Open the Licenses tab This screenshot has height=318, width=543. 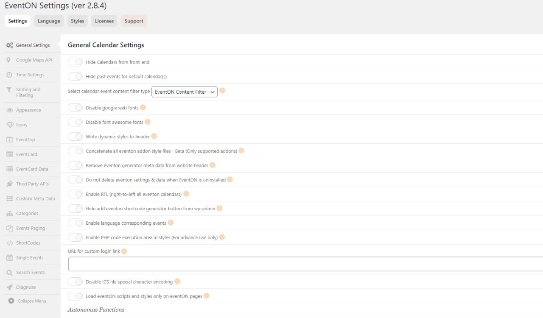click(x=104, y=21)
